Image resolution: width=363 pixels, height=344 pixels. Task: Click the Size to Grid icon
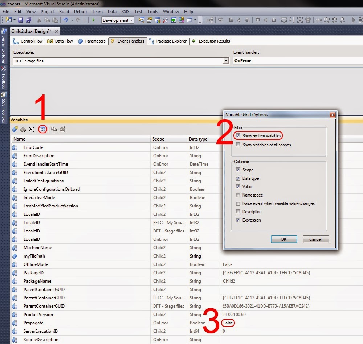(308, 20)
